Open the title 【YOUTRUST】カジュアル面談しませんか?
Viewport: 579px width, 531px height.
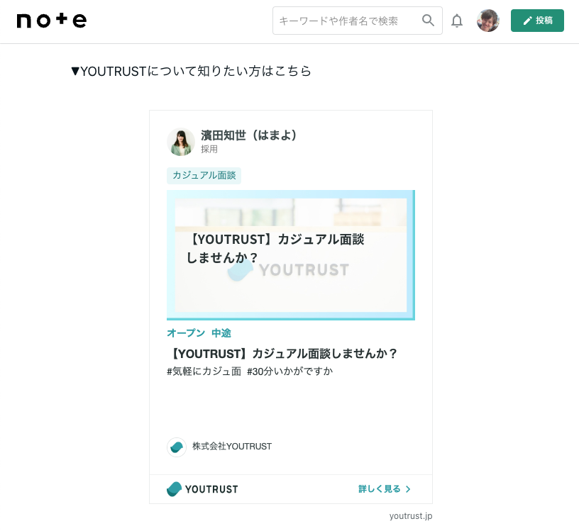pyautogui.click(x=282, y=354)
